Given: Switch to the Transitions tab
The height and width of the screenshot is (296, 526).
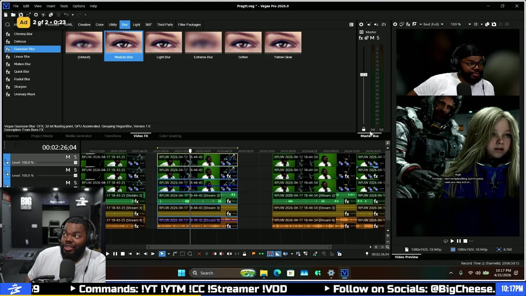Looking at the screenshot, I should pyautogui.click(x=113, y=136).
